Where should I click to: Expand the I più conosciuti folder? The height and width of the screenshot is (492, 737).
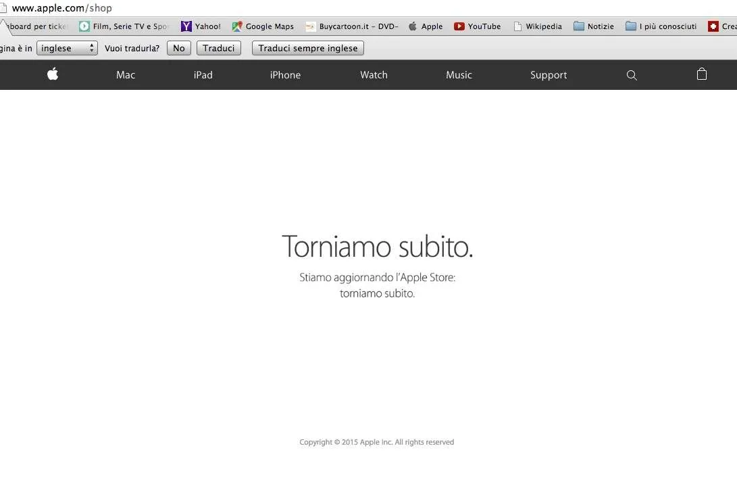(x=661, y=26)
